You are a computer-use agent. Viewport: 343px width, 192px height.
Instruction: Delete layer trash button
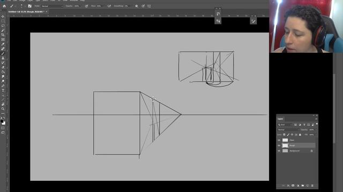click(x=312, y=186)
